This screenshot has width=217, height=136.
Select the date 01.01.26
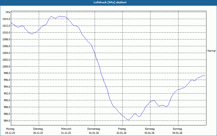click(x=94, y=133)
